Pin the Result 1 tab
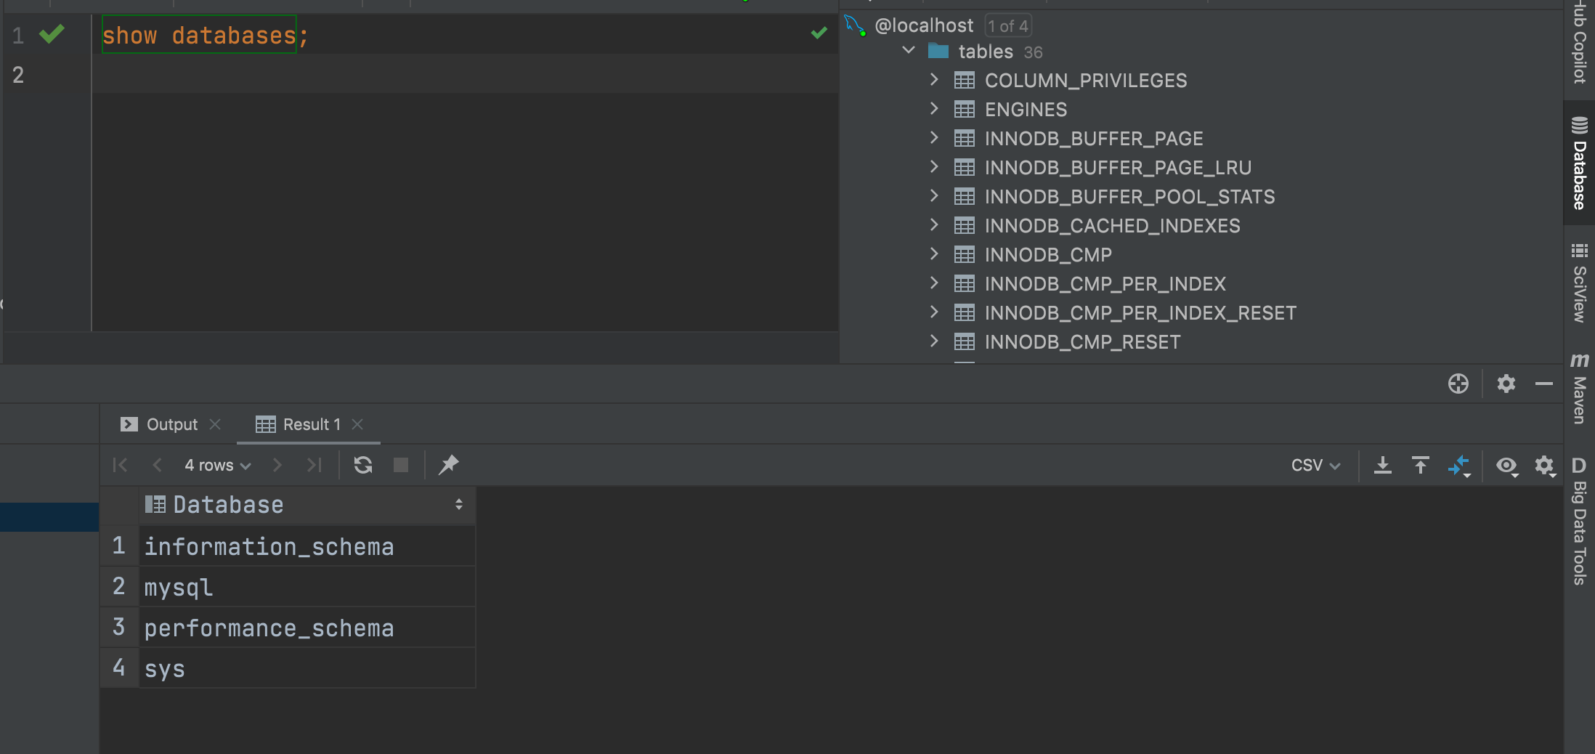Screen dimensions: 1595x754 tap(449, 465)
